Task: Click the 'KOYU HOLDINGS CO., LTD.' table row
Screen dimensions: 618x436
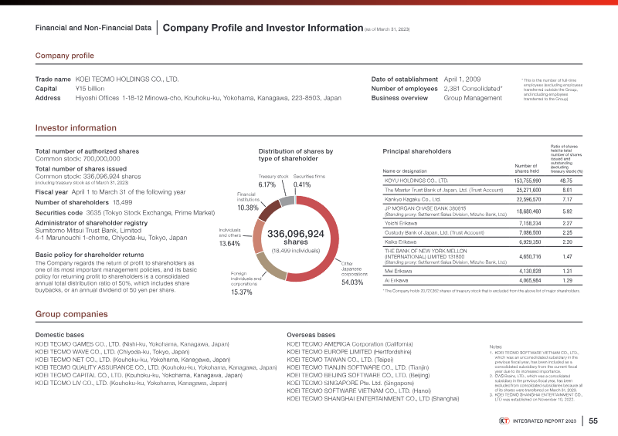Action: [x=482, y=181]
